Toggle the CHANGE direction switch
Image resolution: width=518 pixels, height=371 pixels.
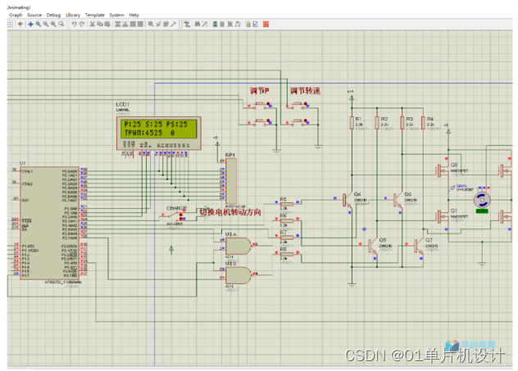point(172,216)
